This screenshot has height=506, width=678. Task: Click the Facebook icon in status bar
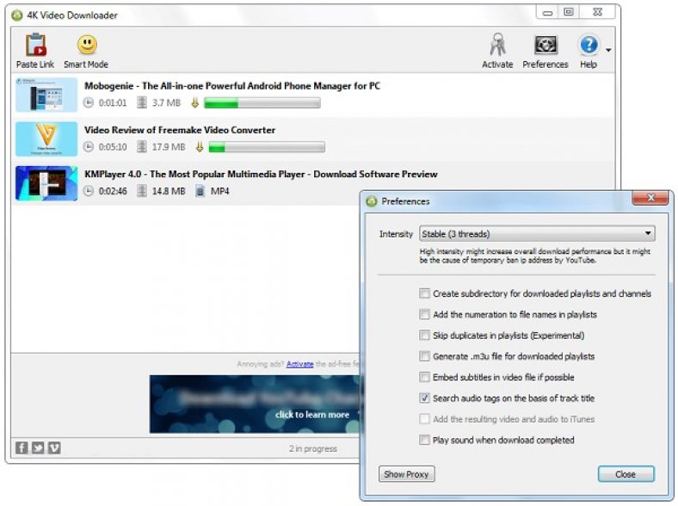tap(22, 447)
